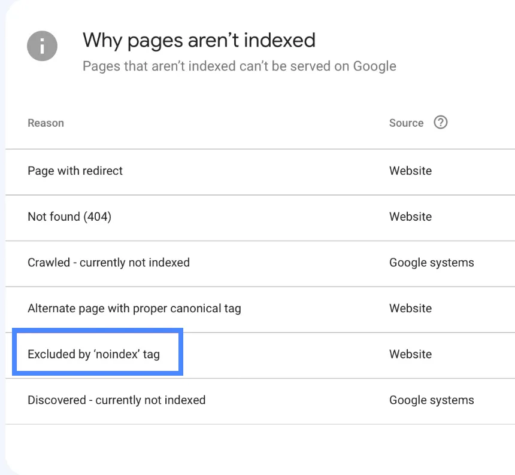
Task: Select the Reason column header label
Action: click(46, 123)
